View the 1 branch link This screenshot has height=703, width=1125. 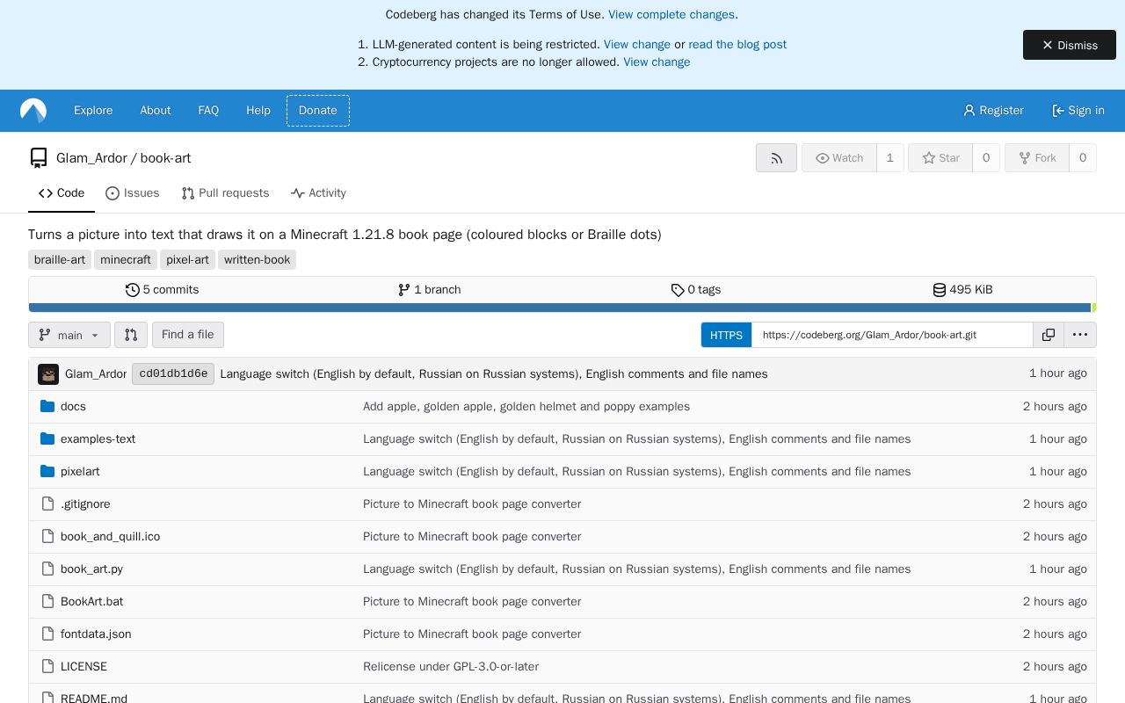tap(429, 290)
